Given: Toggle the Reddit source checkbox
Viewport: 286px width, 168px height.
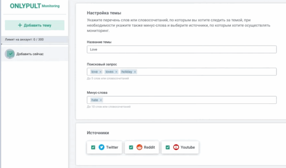Looking at the screenshot, I should pyautogui.click(x=131, y=147).
